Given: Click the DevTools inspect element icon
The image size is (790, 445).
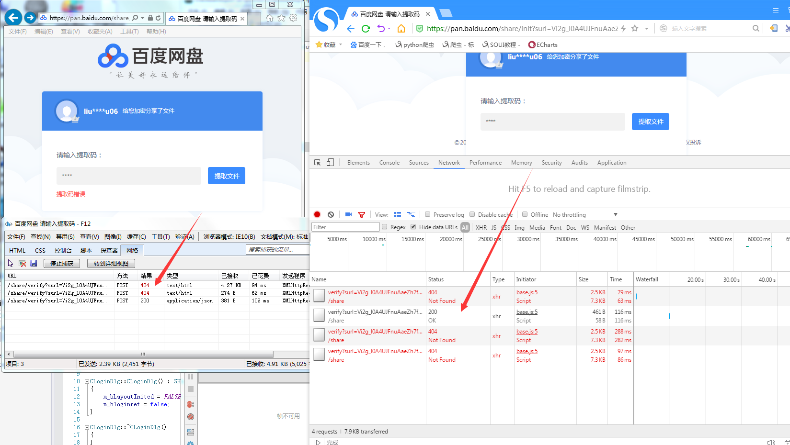Looking at the screenshot, I should [317, 163].
